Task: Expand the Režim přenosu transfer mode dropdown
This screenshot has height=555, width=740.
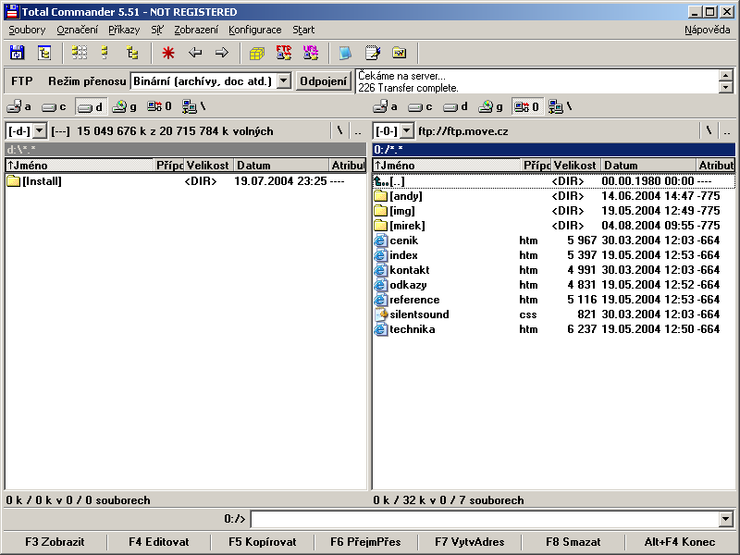Action: pyautogui.click(x=283, y=81)
